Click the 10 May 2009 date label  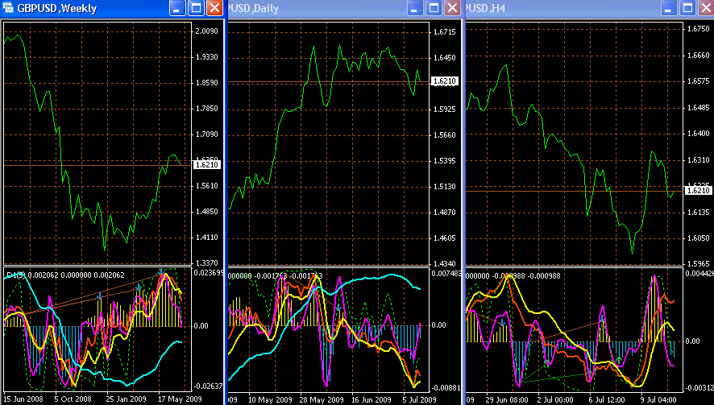(270, 400)
